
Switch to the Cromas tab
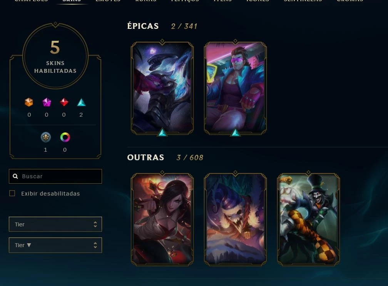pos(350,1)
